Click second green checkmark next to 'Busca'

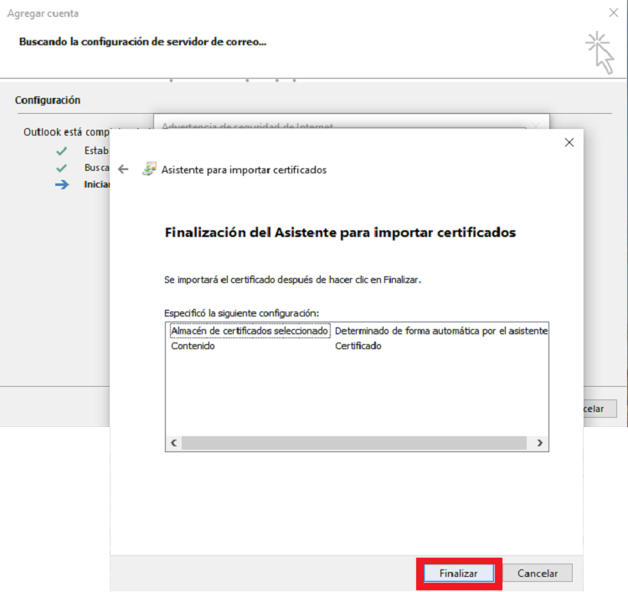[x=61, y=167]
